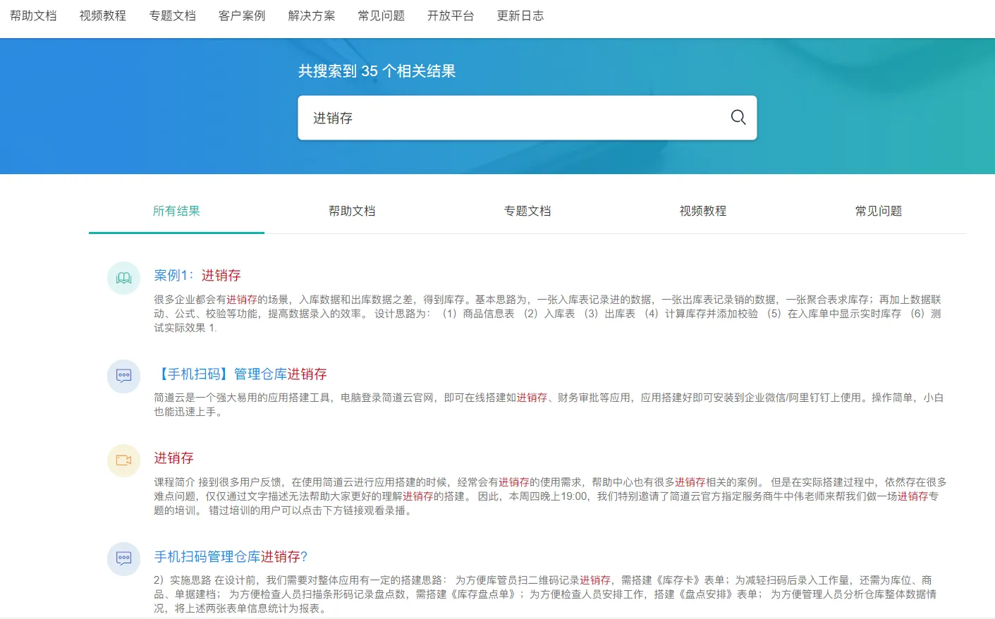995x619 pixels.
Task: Click description starting 很多企业都会有进销存的场景
Action: [x=548, y=314]
